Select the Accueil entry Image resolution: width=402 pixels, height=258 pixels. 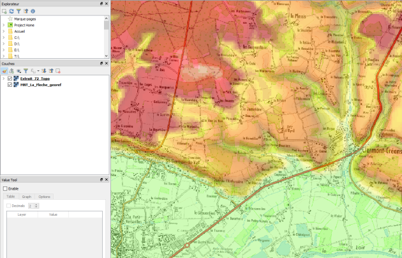click(x=20, y=31)
